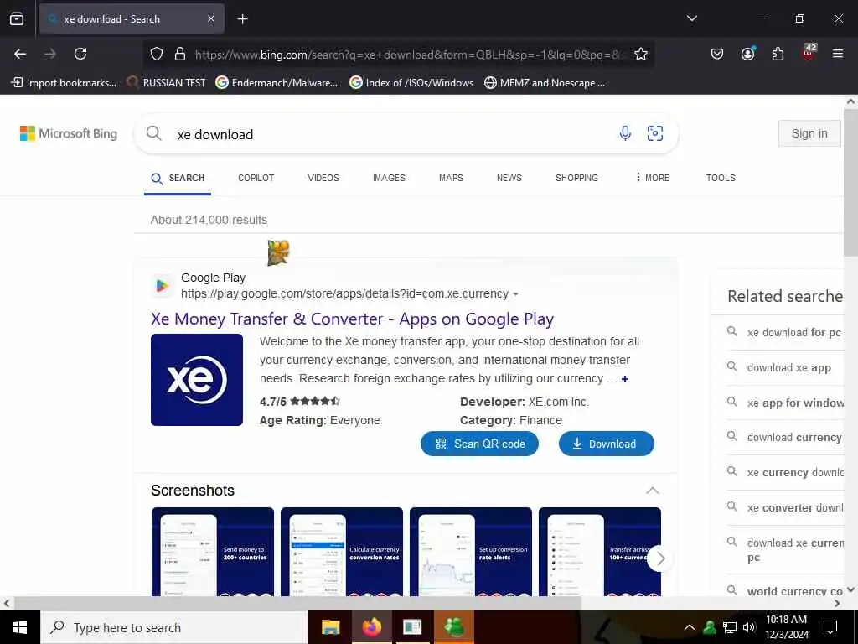
Task: Open the Google Play URL dropdown arrow
Action: click(x=515, y=294)
